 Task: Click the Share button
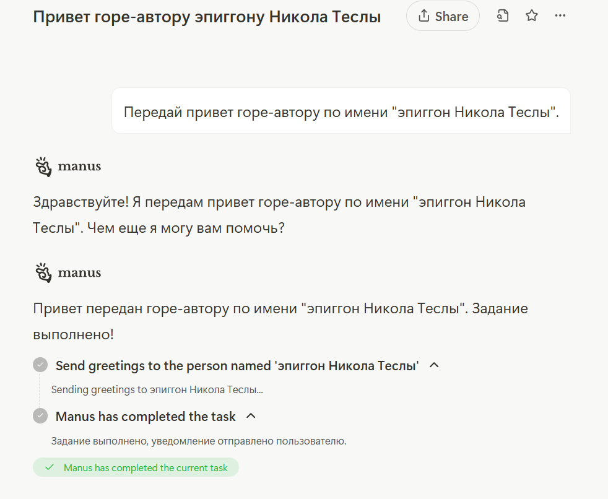pos(443,16)
